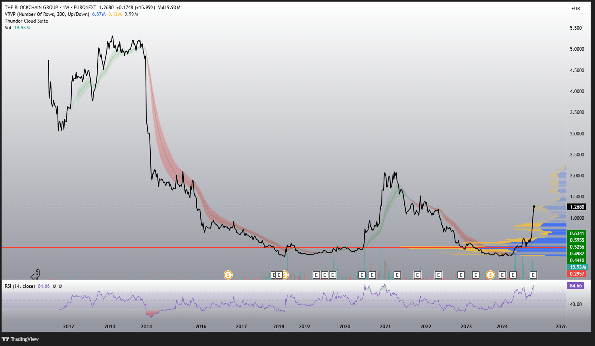Viewport: 595px width, 346px height.
Task: Click the 1.2680 current price label
Action: point(577,207)
